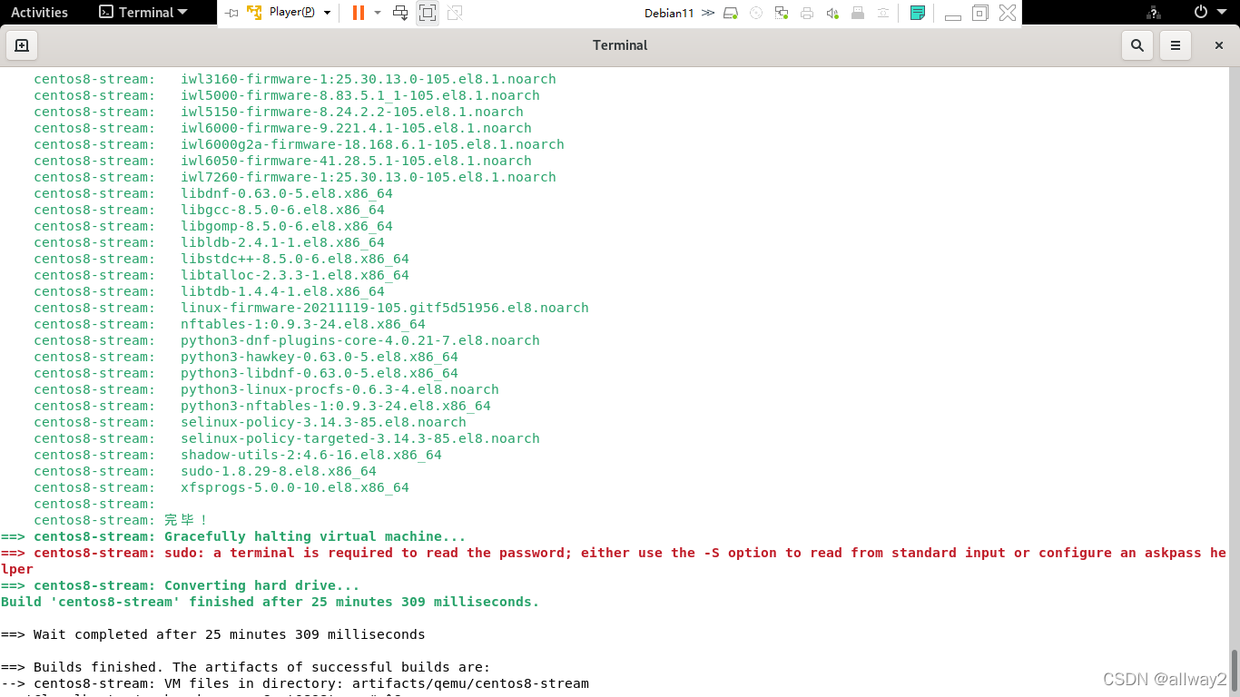Click line 'shadow-utils-2:4.6-16.el8.x86_64'
Screen dimensions: 1240x697
coord(311,455)
